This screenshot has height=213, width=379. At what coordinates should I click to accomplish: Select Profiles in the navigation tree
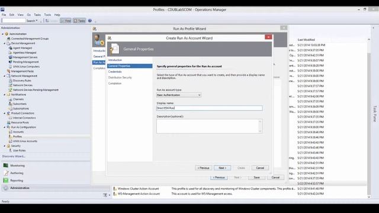click(x=17, y=137)
